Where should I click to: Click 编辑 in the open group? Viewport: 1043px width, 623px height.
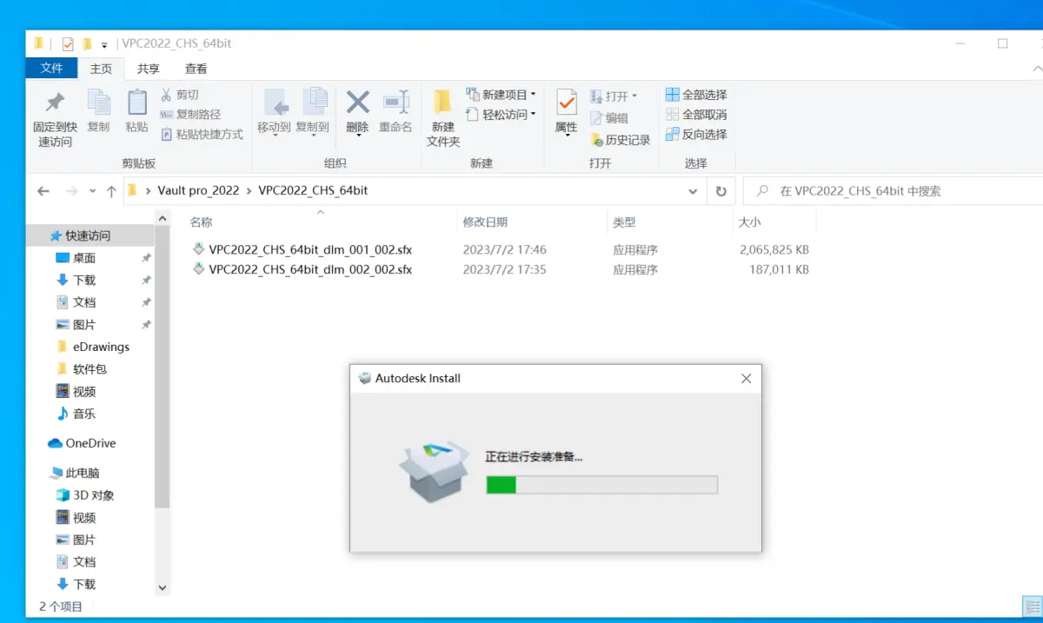[x=608, y=118]
